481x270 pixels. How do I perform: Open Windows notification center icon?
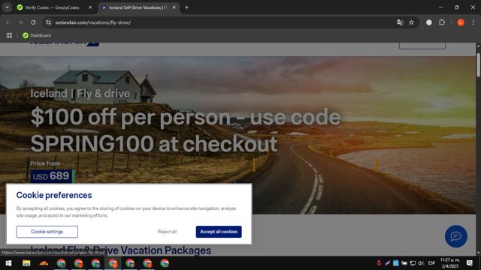[x=469, y=263]
